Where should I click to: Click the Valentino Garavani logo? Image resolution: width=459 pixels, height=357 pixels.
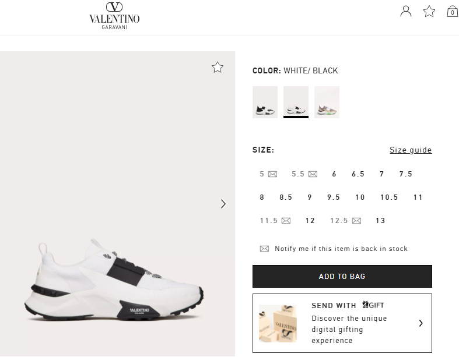pyautogui.click(x=114, y=14)
